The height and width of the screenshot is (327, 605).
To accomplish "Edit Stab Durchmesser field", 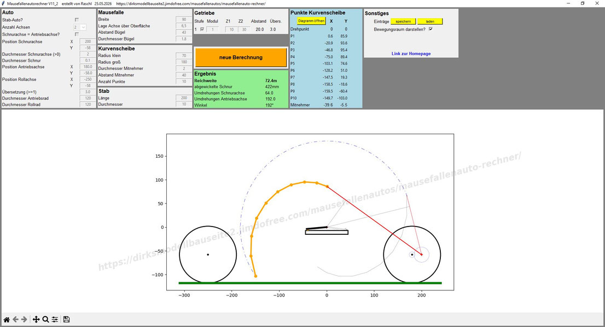I will [x=184, y=104].
